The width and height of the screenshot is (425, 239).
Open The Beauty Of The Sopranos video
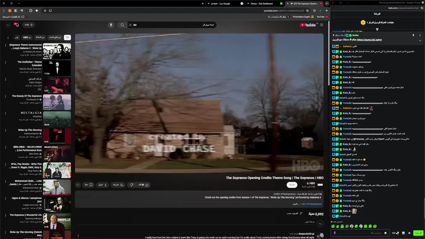(57, 102)
